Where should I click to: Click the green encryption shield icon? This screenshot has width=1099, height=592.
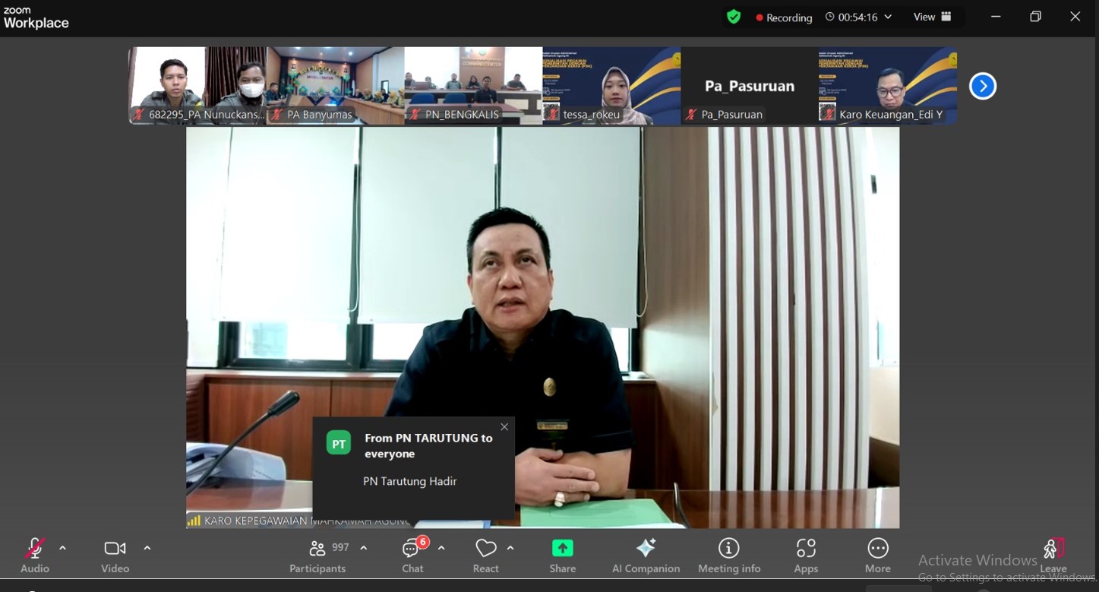(x=734, y=17)
